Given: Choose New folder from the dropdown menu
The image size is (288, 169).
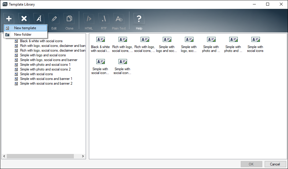Looking at the screenshot, I should point(25,35).
